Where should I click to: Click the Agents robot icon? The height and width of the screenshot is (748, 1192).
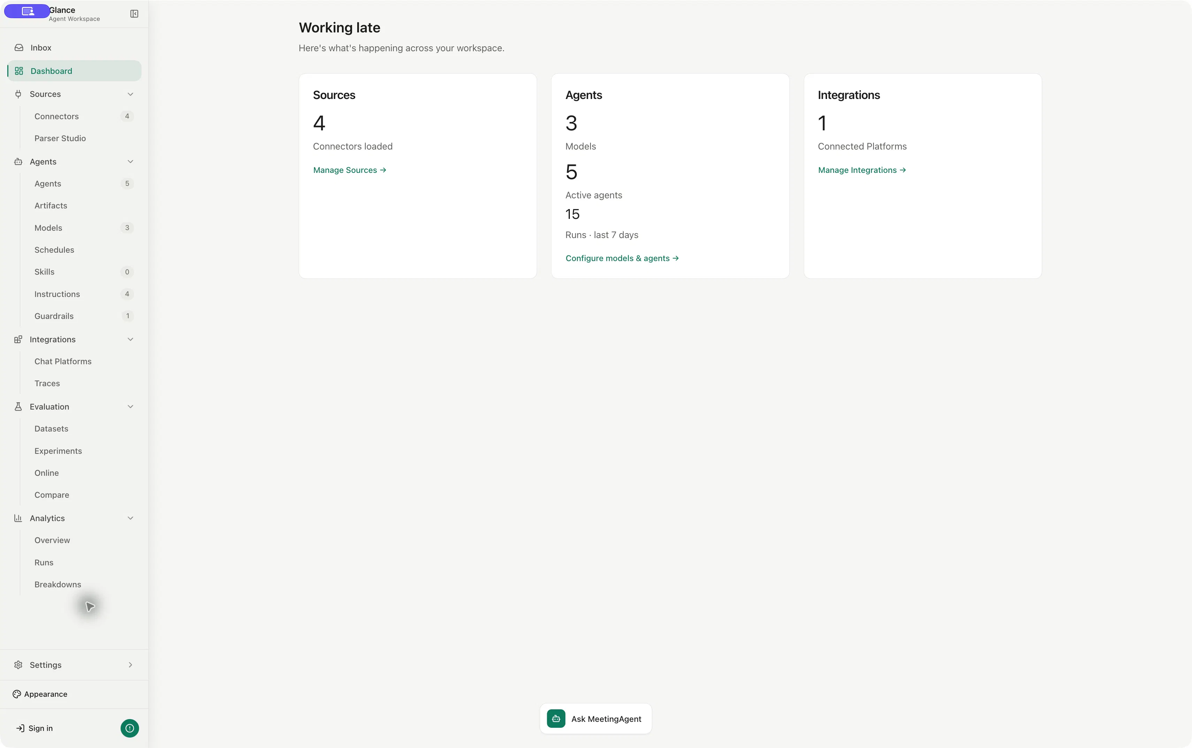[x=18, y=162]
